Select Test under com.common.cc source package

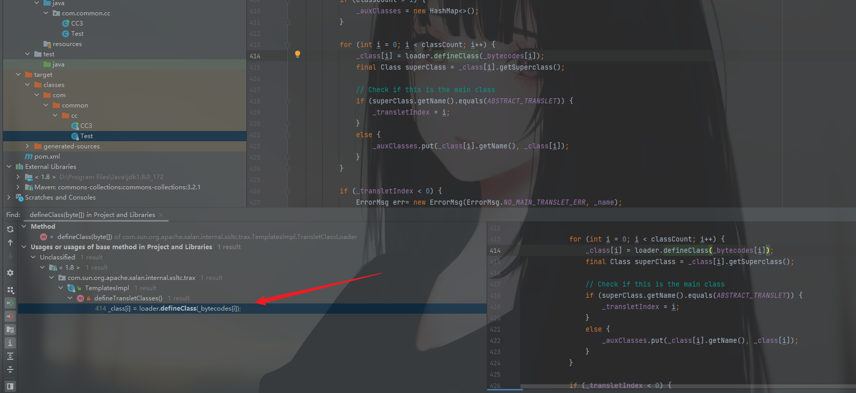coord(77,34)
